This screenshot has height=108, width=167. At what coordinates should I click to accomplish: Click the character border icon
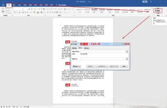pyautogui.click(x=44, y=9)
